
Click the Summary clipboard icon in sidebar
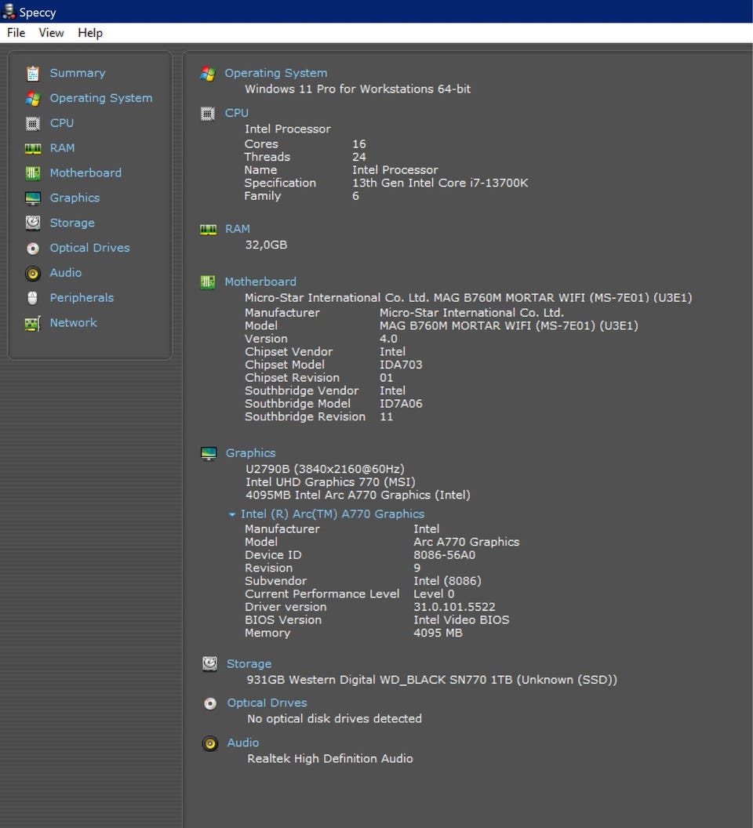click(32, 74)
